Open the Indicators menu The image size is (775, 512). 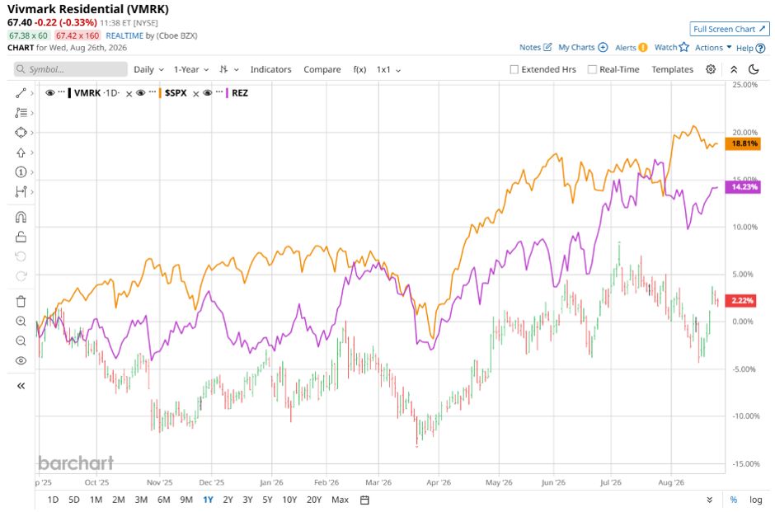point(271,70)
